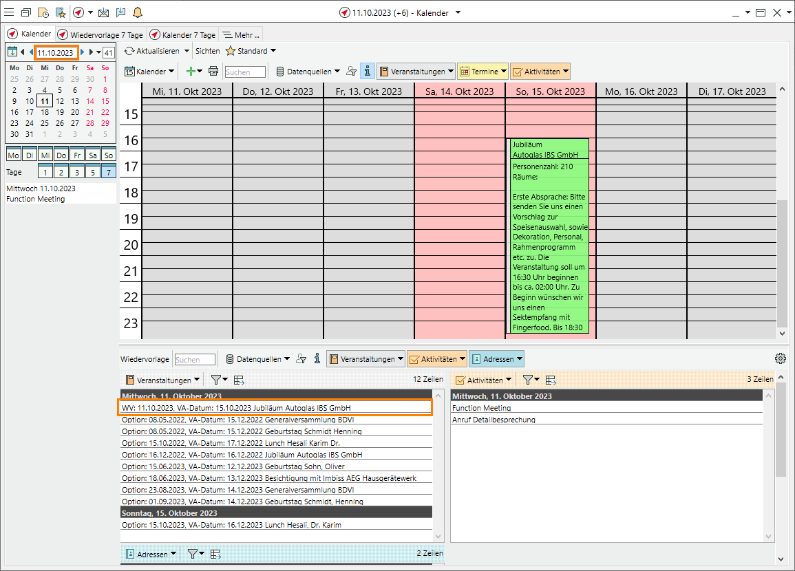Expand the Datenquellen dropdown in calendar toolbar

(x=308, y=72)
